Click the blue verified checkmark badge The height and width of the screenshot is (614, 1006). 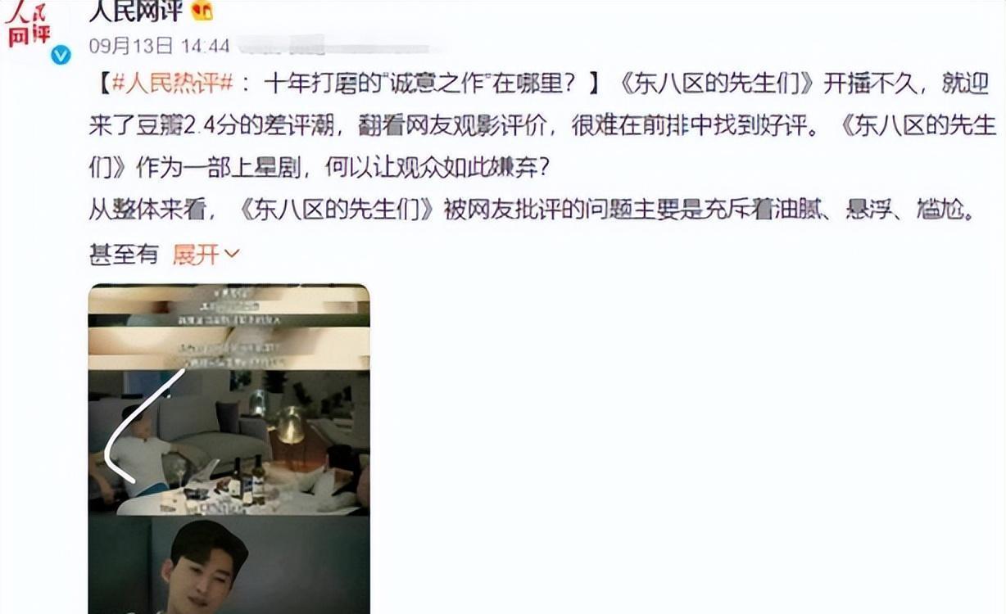(x=61, y=55)
